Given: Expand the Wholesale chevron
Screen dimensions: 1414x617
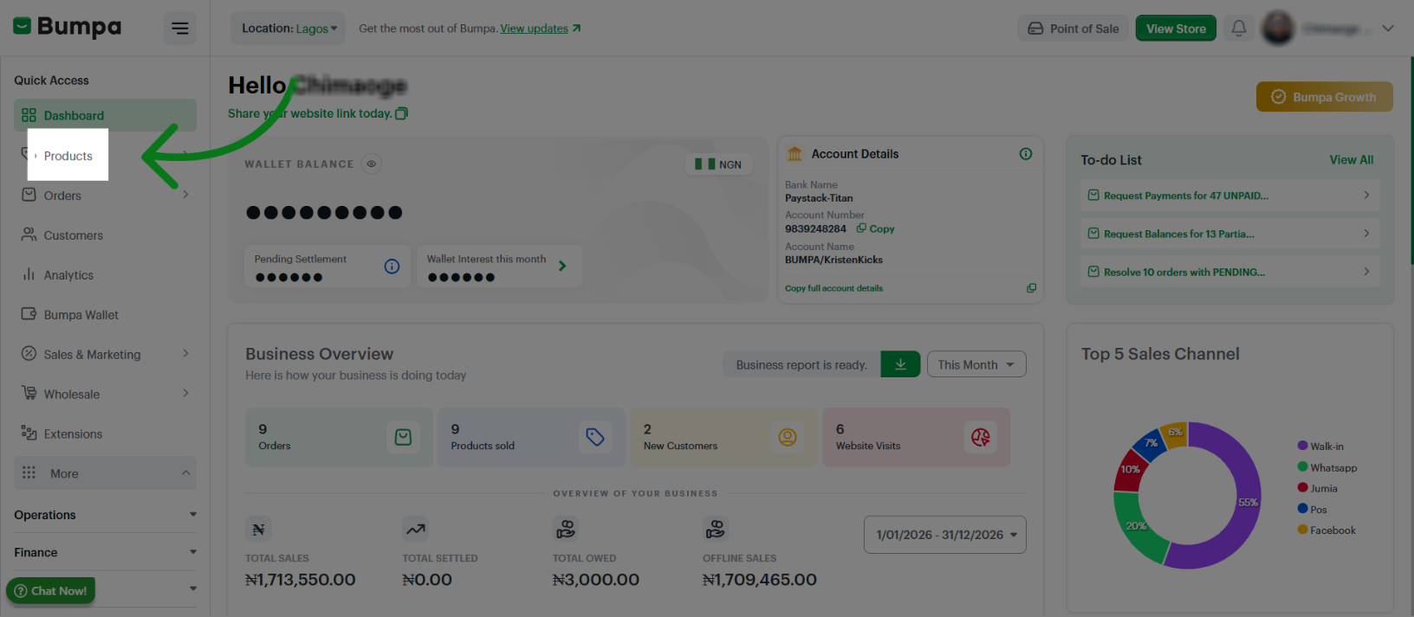Looking at the screenshot, I should tap(185, 393).
